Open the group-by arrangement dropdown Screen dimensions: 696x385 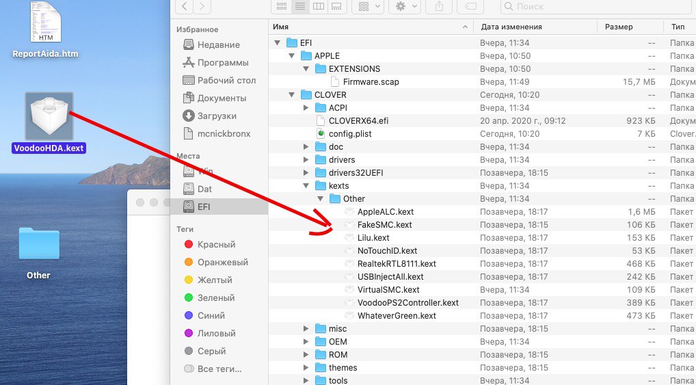point(368,6)
